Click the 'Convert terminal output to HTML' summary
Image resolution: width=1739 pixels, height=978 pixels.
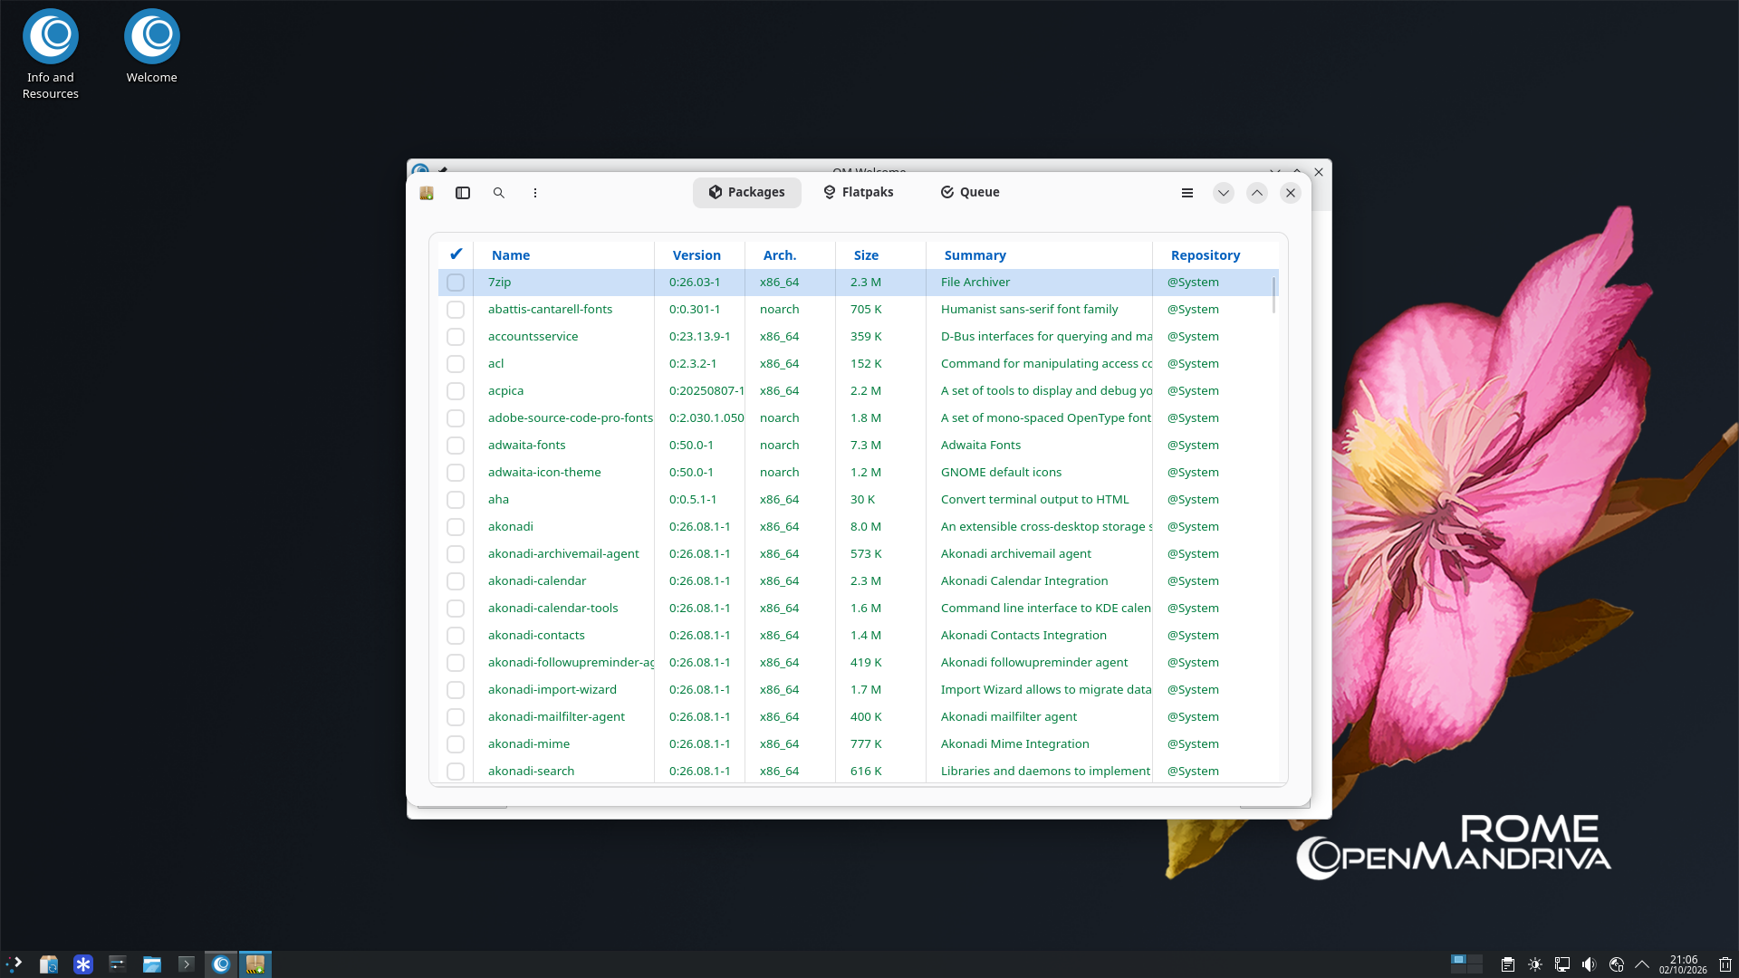(1034, 500)
